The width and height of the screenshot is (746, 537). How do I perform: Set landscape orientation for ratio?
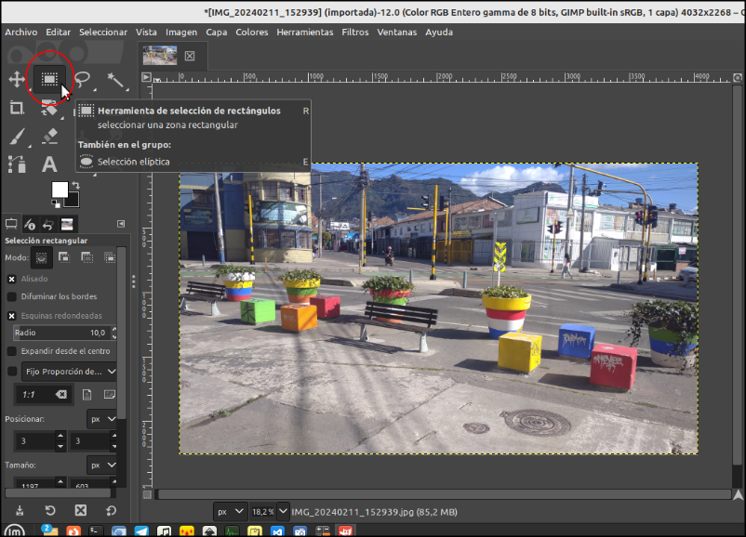110,395
